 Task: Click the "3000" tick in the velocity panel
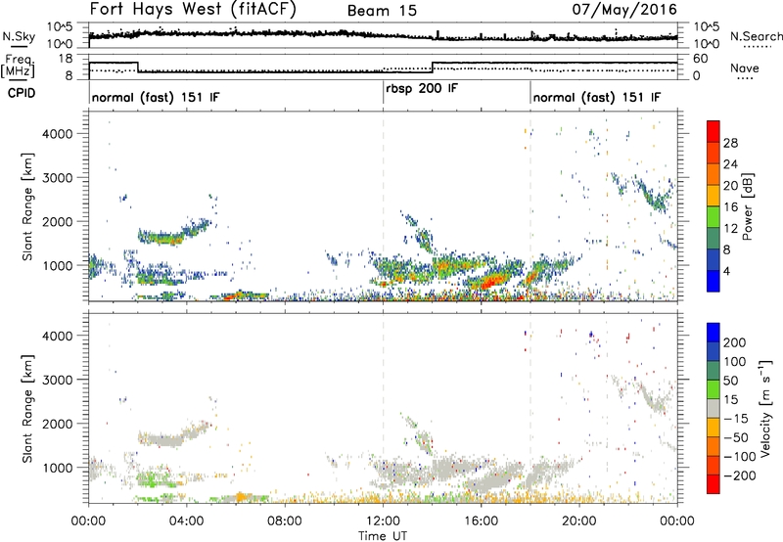point(58,380)
